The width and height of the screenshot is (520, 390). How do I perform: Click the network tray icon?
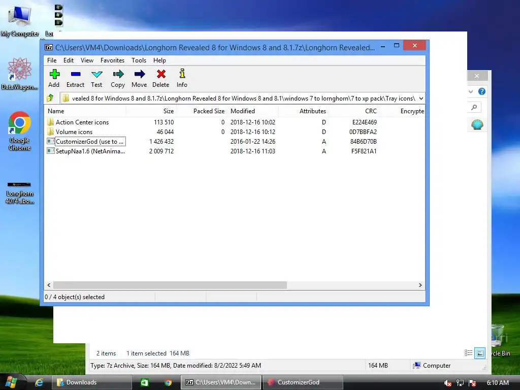coord(460,383)
